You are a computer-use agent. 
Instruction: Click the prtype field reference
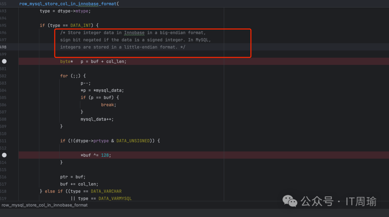pyautogui.click(x=101, y=141)
